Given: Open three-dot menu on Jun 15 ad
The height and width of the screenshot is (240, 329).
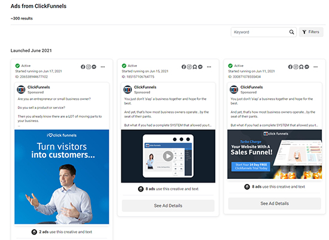Looking at the screenshot, I should click(209, 67).
